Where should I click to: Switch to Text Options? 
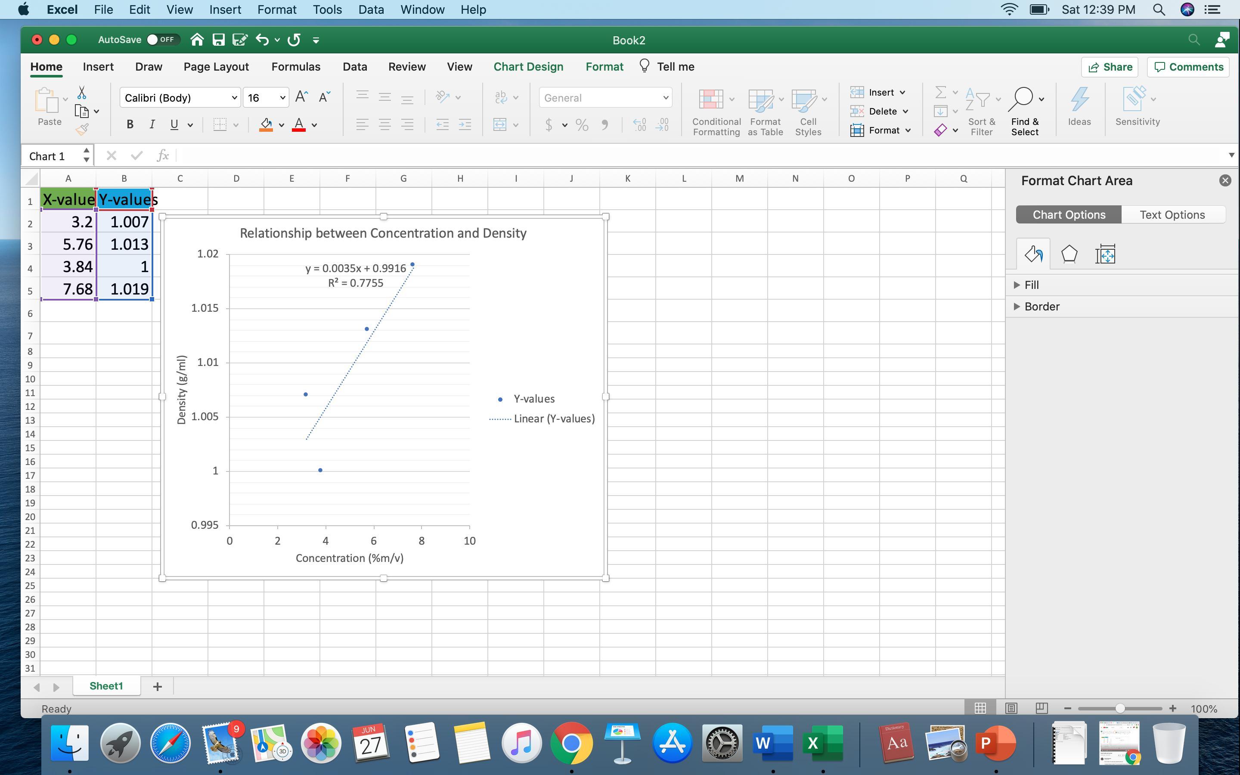[x=1172, y=215]
